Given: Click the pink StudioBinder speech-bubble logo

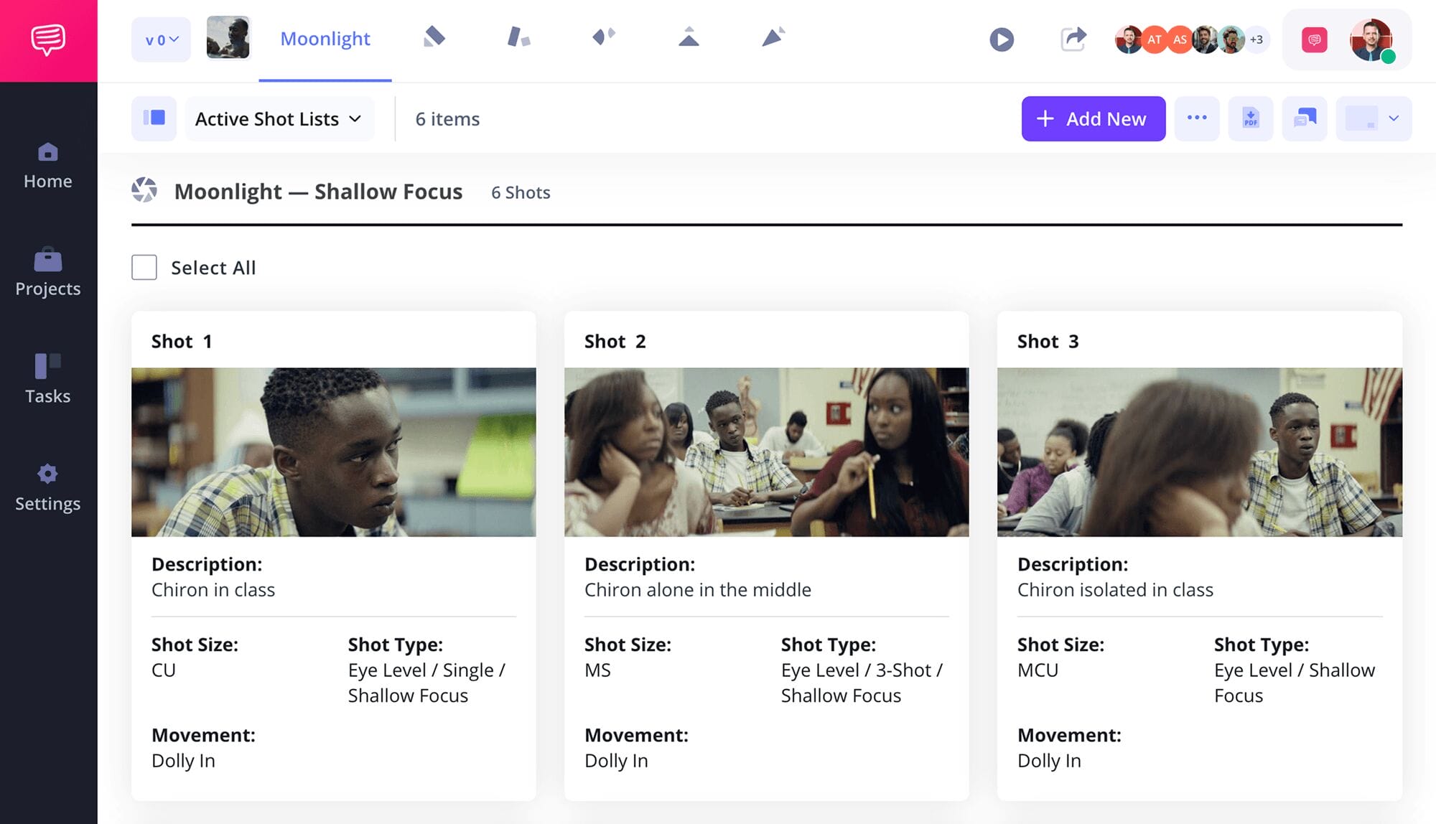Looking at the screenshot, I should coord(48,40).
